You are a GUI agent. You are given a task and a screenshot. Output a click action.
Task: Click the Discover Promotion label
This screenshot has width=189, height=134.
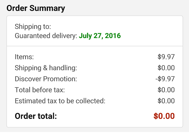46,79
